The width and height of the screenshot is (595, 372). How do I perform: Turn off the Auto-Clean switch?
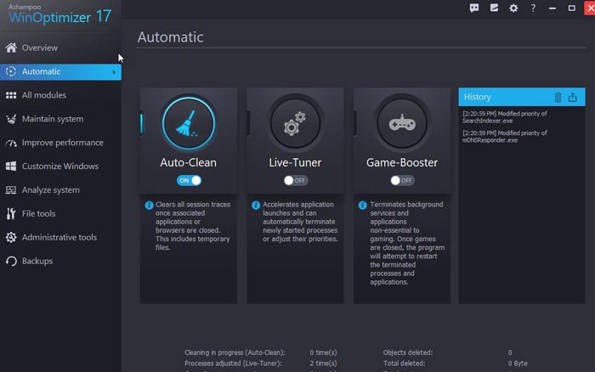pos(189,181)
